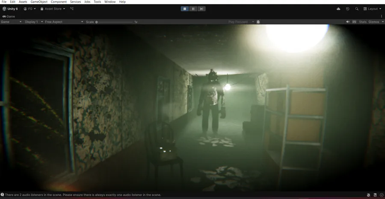Image resolution: width=385 pixels, height=199 pixels.
Task: Open the Tools menu
Action: coord(97,2)
